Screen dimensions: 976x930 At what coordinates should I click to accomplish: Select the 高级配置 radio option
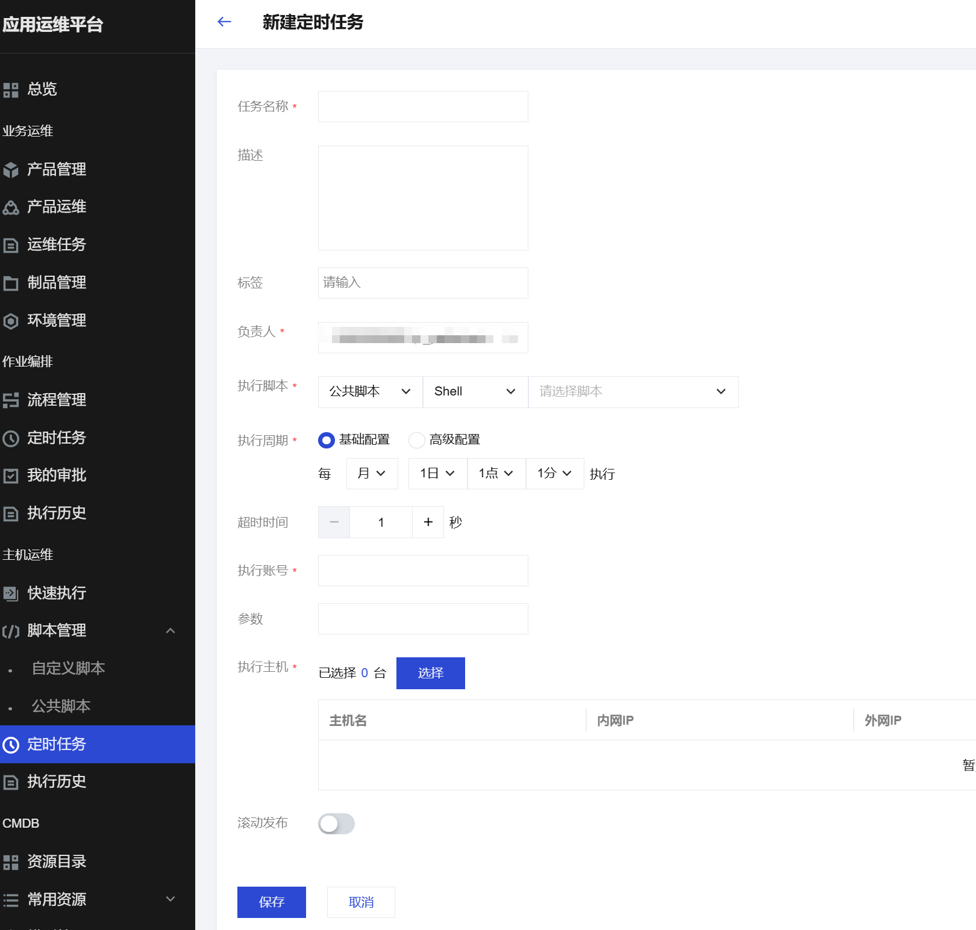[416, 440]
